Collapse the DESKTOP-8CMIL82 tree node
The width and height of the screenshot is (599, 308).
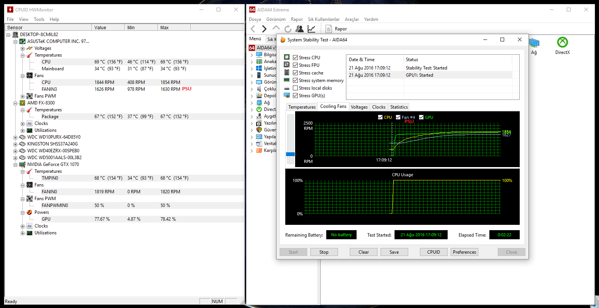click(x=8, y=35)
